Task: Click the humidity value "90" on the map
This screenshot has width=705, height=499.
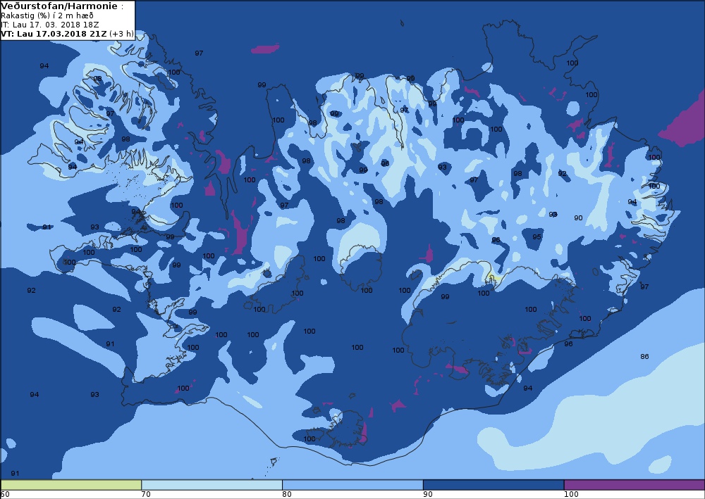Action: tap(578, 217)
